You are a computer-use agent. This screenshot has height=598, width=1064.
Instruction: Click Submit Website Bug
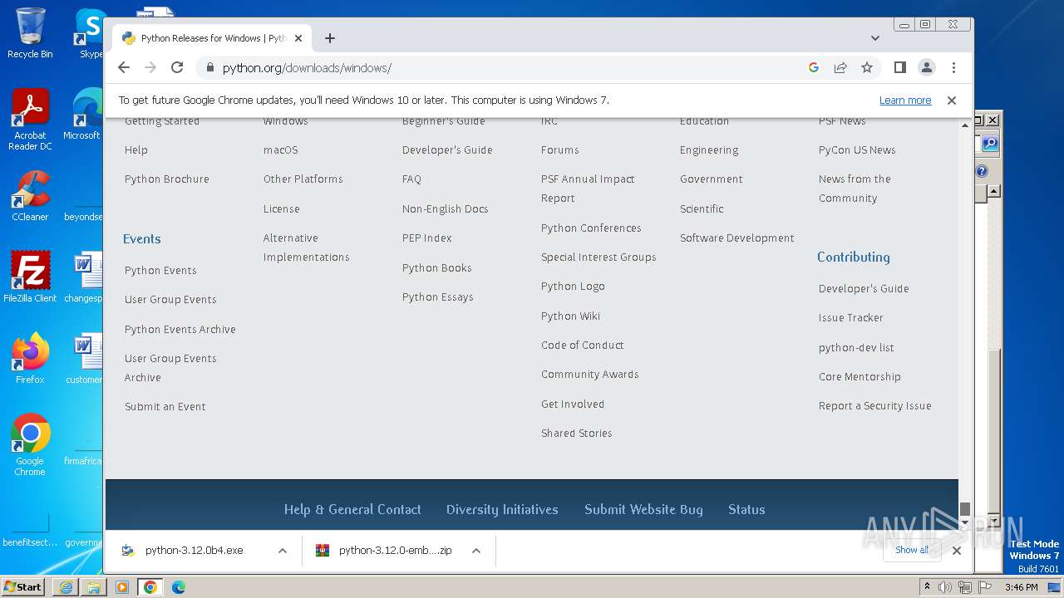coord(643,510)
